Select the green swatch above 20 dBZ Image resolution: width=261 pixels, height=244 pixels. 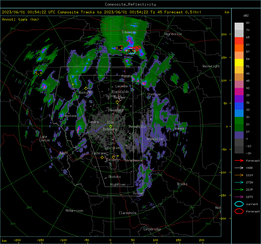[x=239, y=120]
